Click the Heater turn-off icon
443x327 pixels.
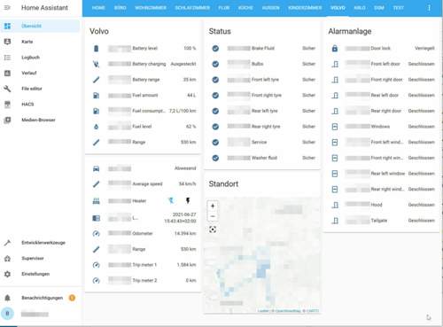tap(171, 201)
